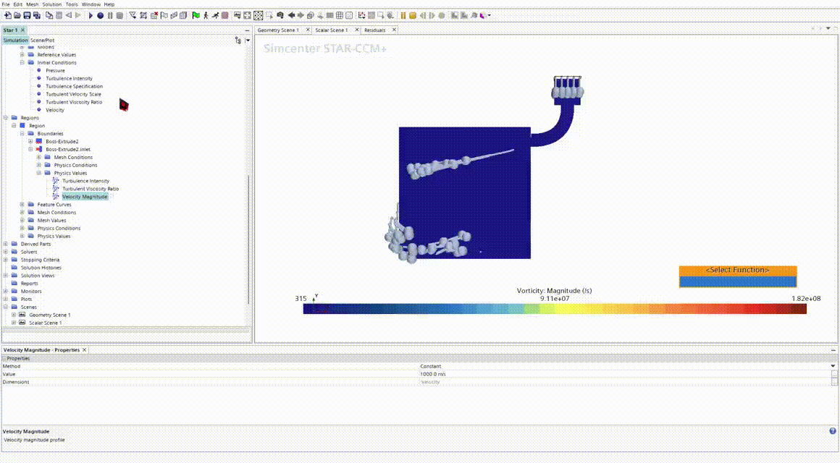This screenshot has height=463, width=840.
Task: Select Turbulent Viscosity Ratio under Physics Values
Action: [x=91, y=189]
